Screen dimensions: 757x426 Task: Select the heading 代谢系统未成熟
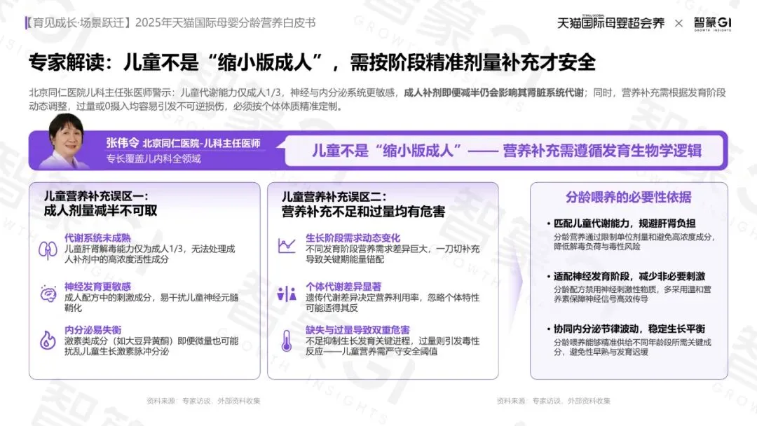point(97,238)
